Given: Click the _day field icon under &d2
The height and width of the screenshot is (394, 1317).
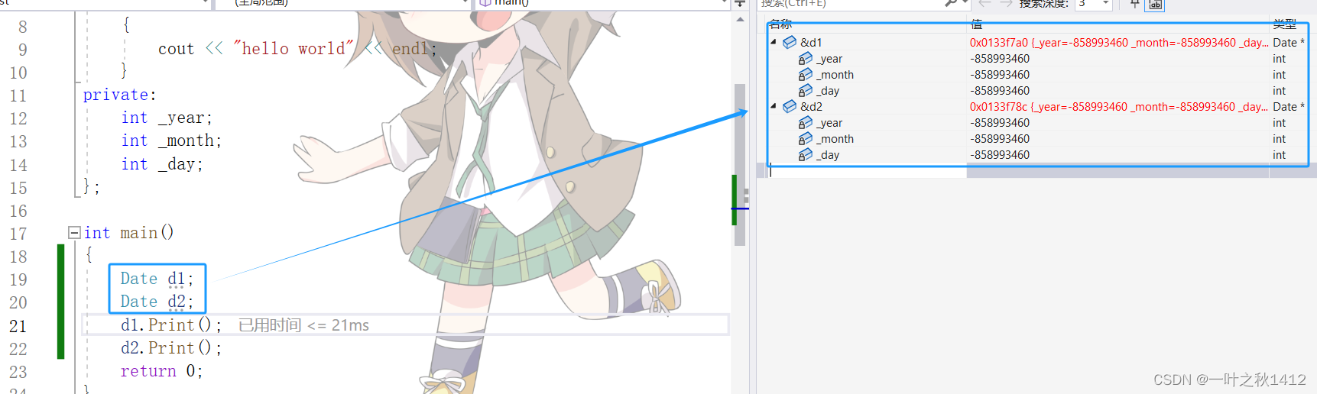Looking at the screenshot, I should tap(806, 154).
